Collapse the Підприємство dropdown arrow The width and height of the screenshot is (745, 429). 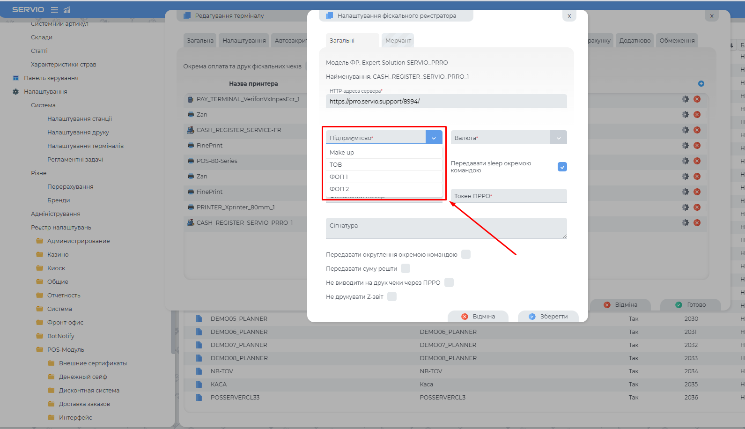434,138
